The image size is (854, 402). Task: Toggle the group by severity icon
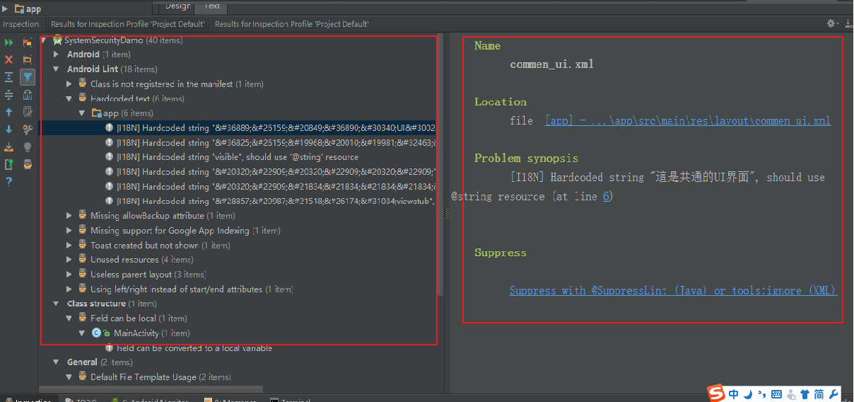(x=28, y=42)
